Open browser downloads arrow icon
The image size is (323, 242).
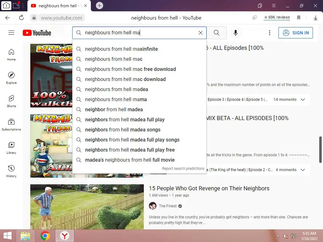coord(315,18)
